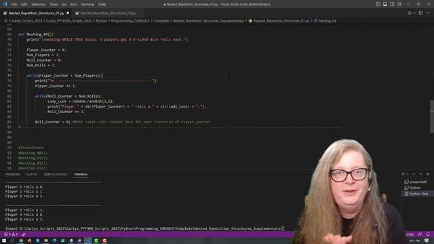Open the Windows Start menu
434x244 pixels.
(4, 241)
